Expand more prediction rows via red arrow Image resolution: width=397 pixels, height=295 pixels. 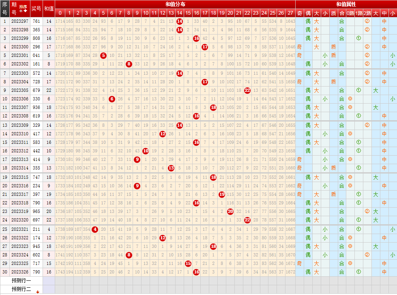point(38,291)
